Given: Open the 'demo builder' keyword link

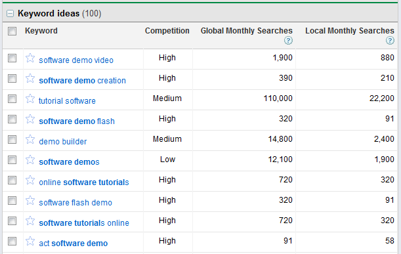Looking at the screenshot, I should point(63,142).
